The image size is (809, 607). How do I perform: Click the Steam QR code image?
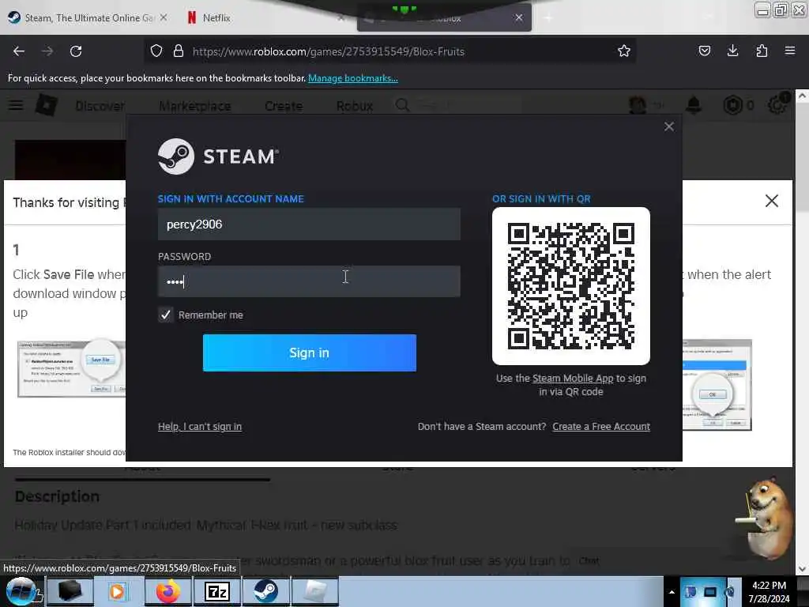(x=571, y=286)
